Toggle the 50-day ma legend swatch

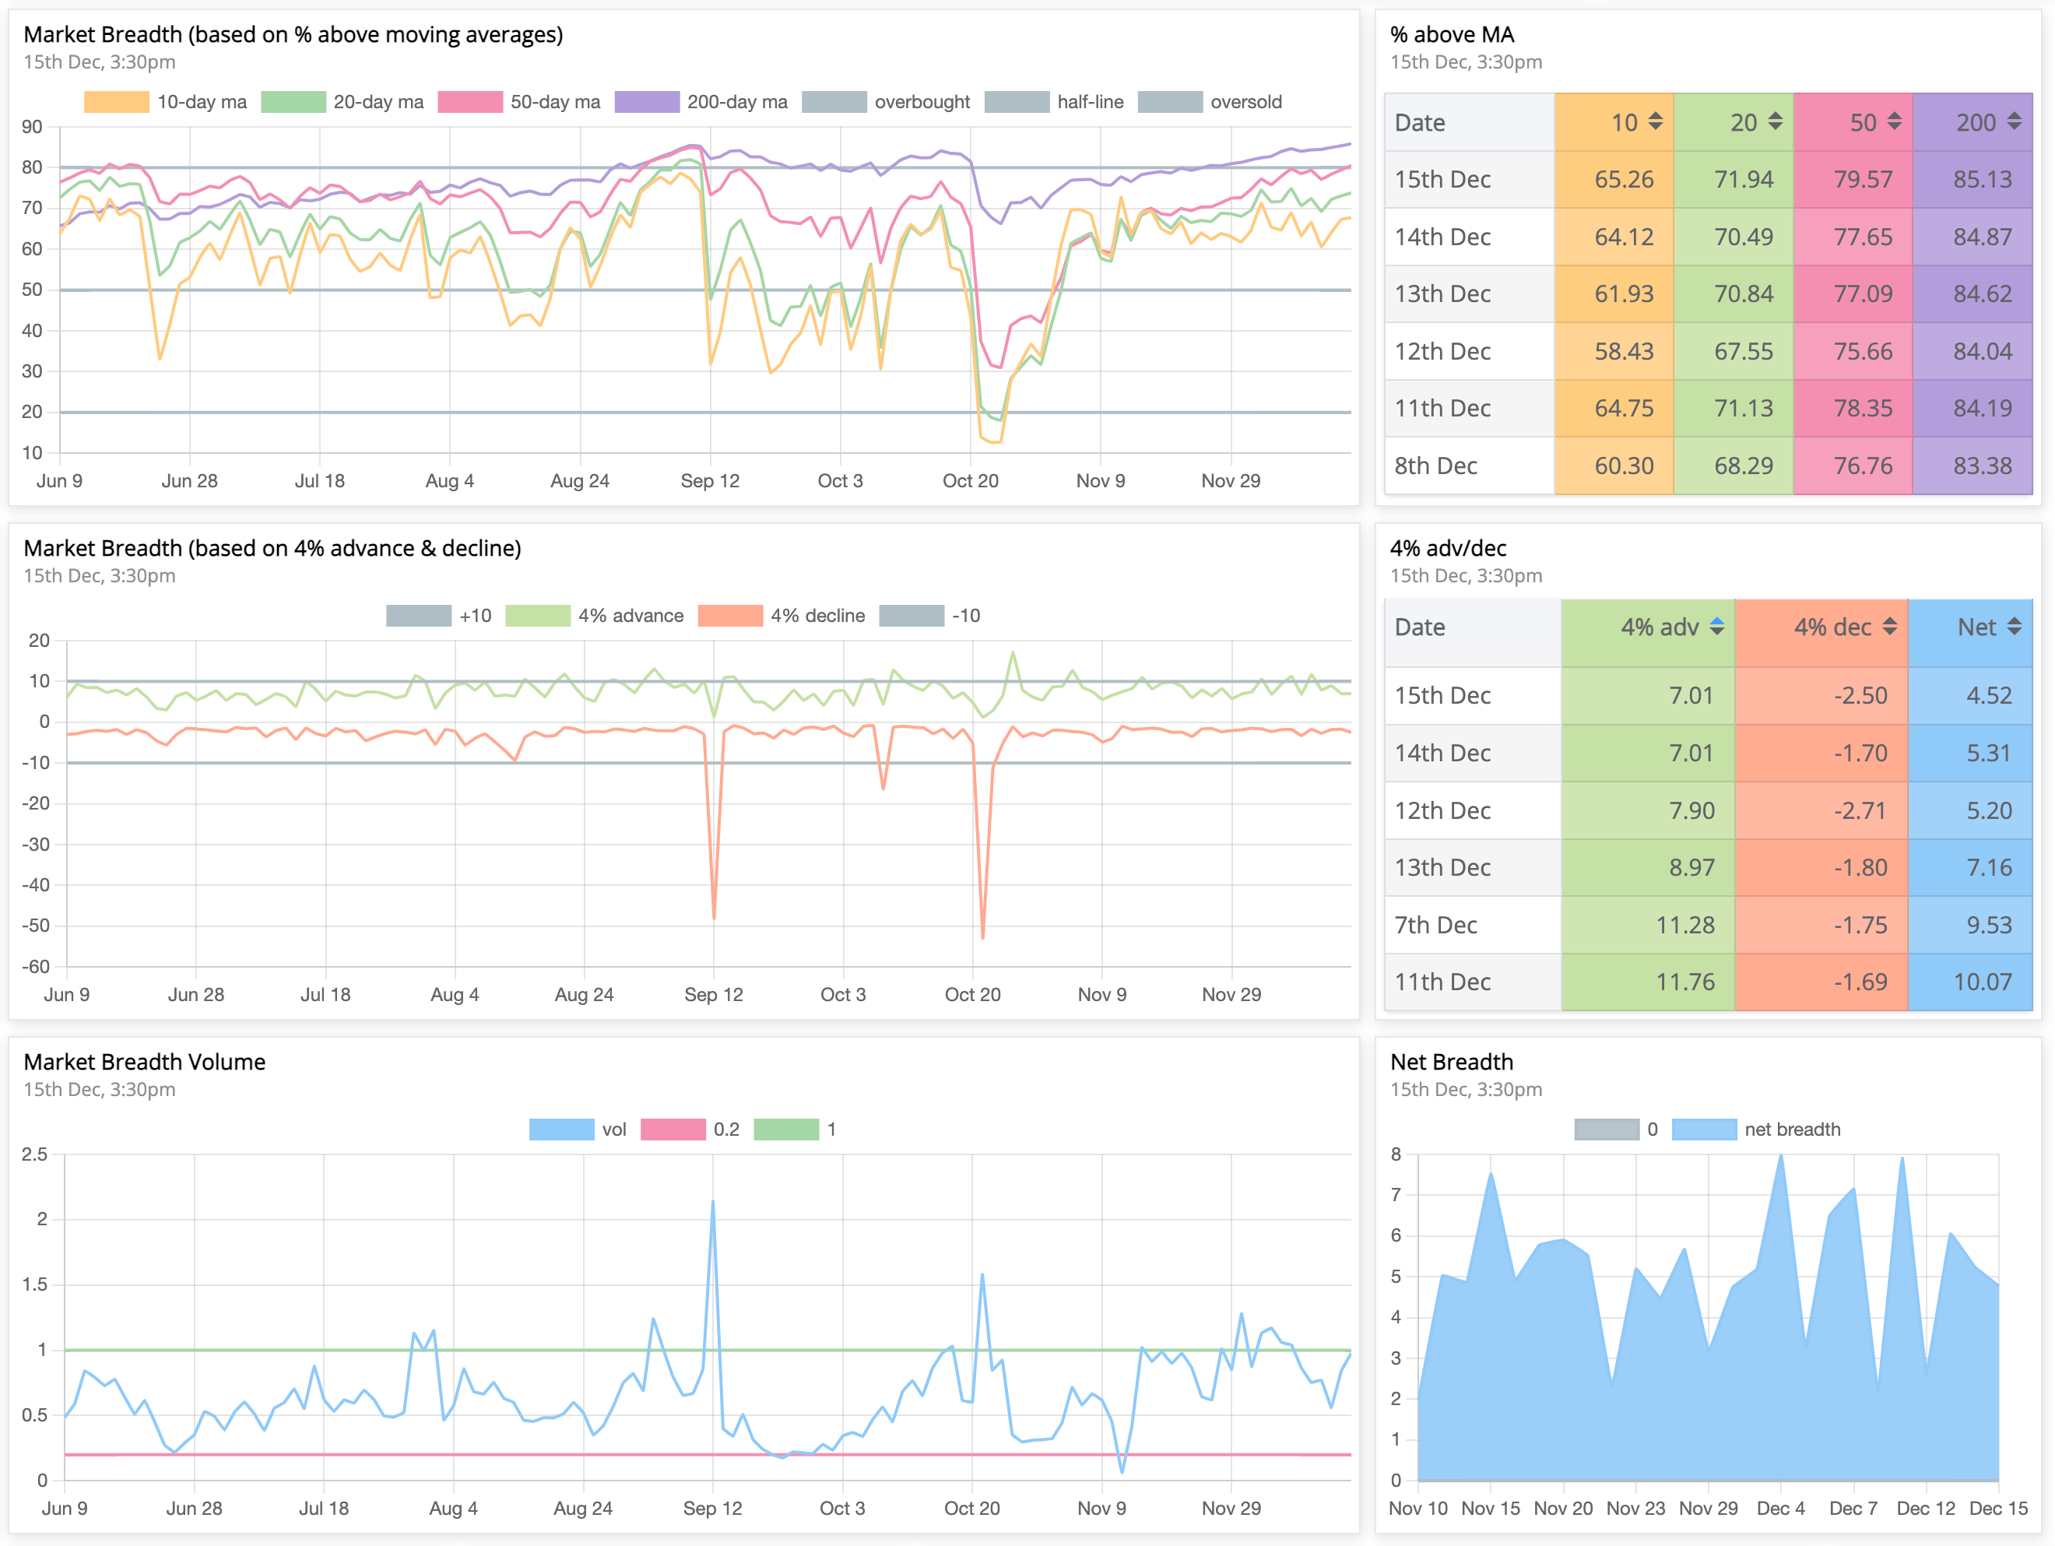[470, 102]
